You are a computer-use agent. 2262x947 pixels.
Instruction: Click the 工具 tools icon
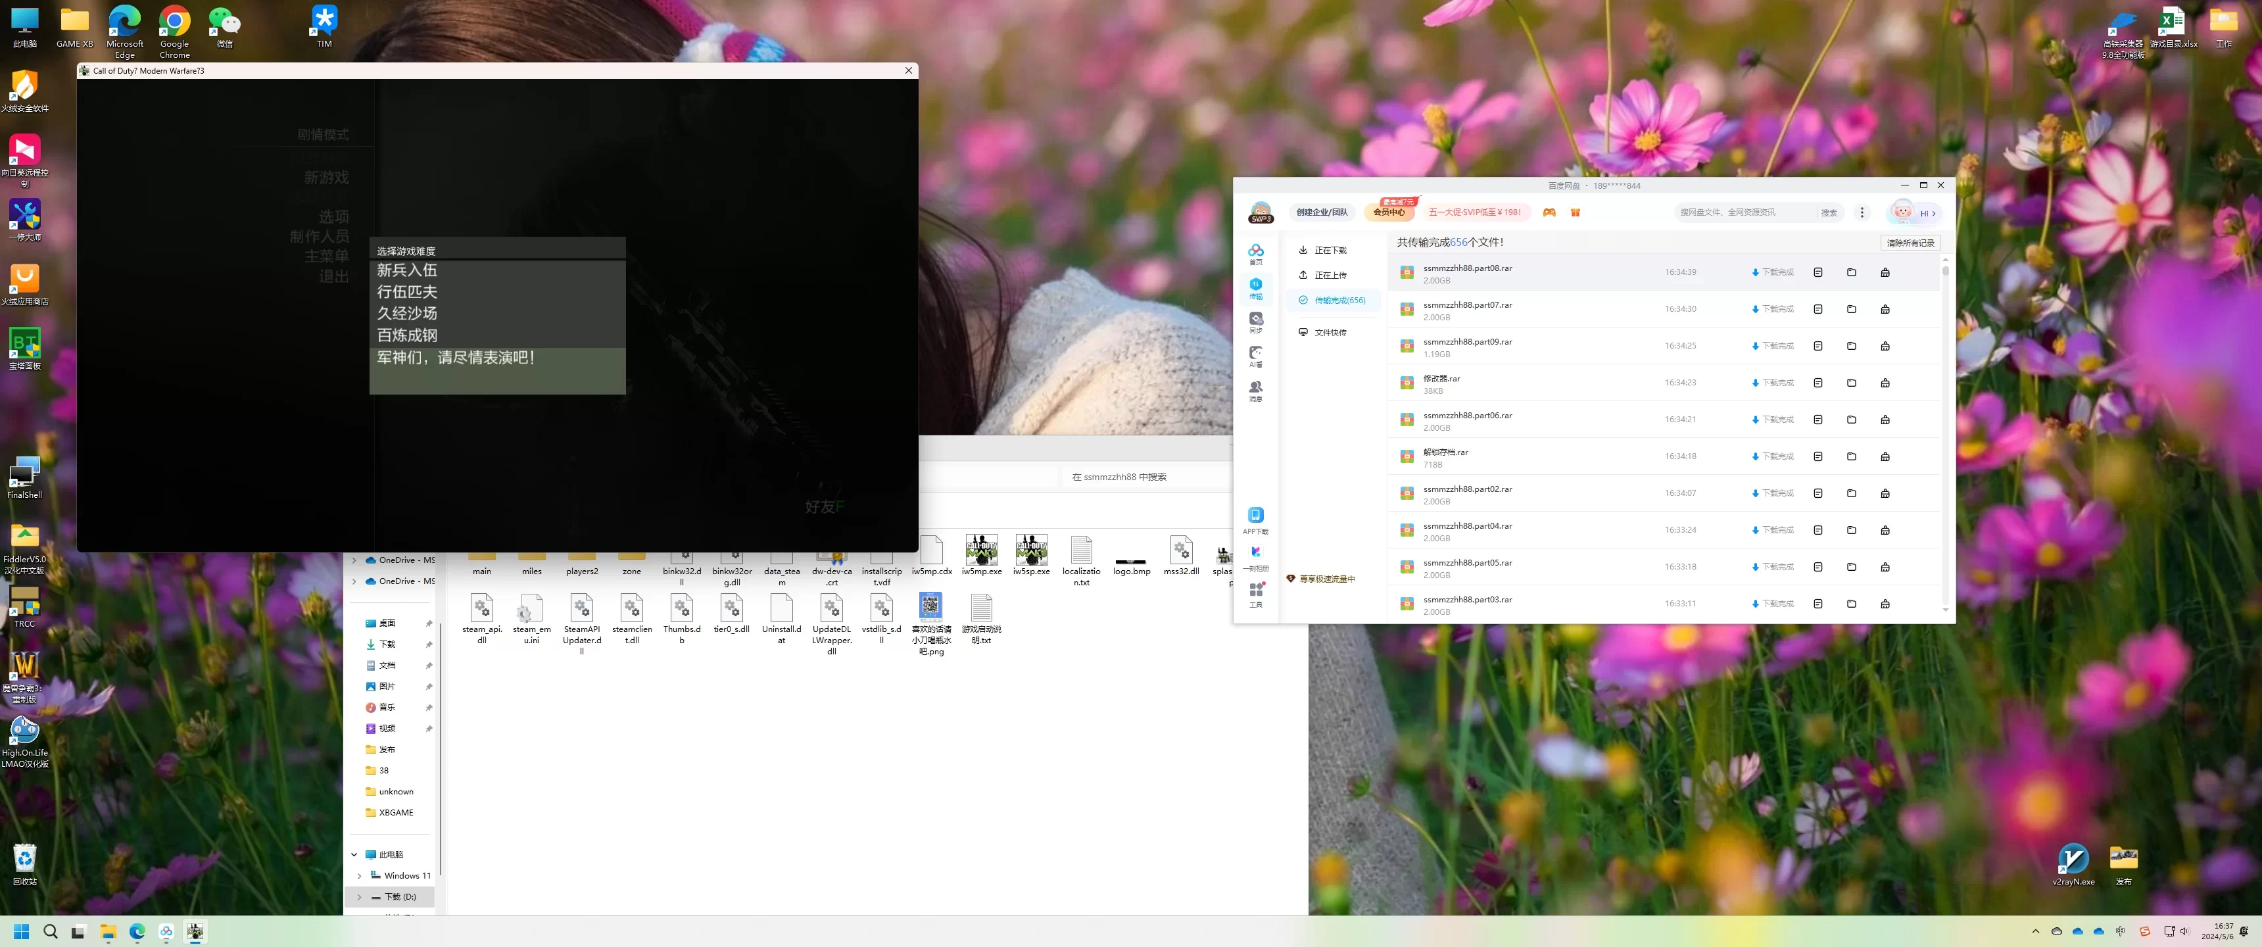click(1256, 594)
